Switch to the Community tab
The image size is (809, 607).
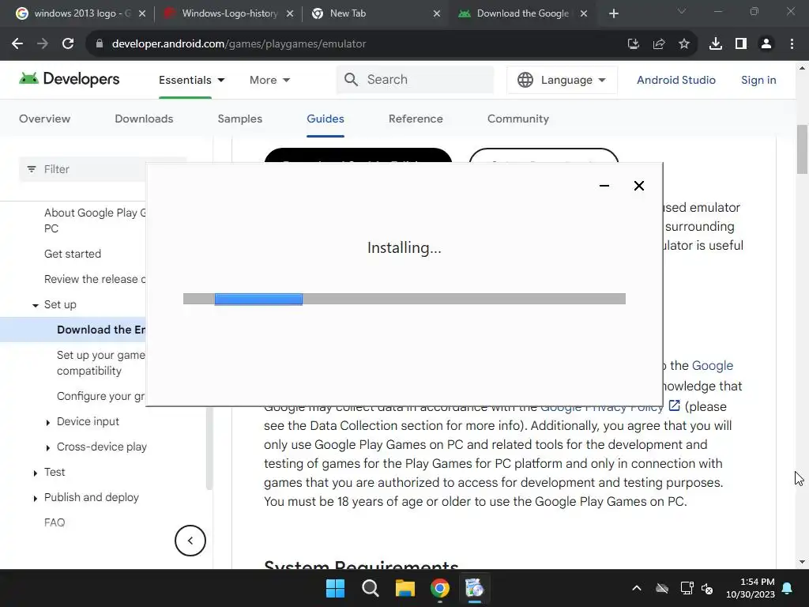[518, 119]
